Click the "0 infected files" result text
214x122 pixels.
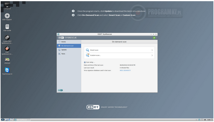pos(124,68)
